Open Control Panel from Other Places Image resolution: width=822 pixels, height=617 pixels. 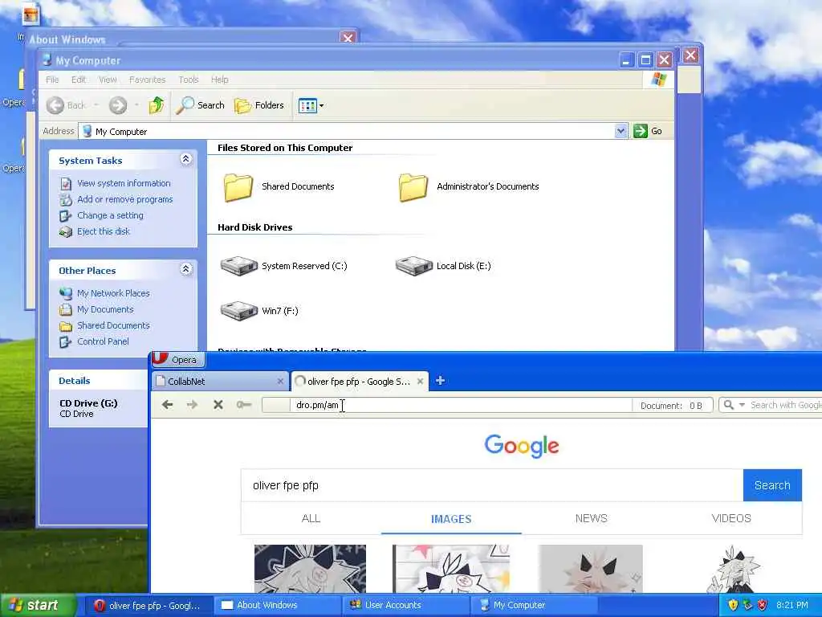(x=103, y=341)
